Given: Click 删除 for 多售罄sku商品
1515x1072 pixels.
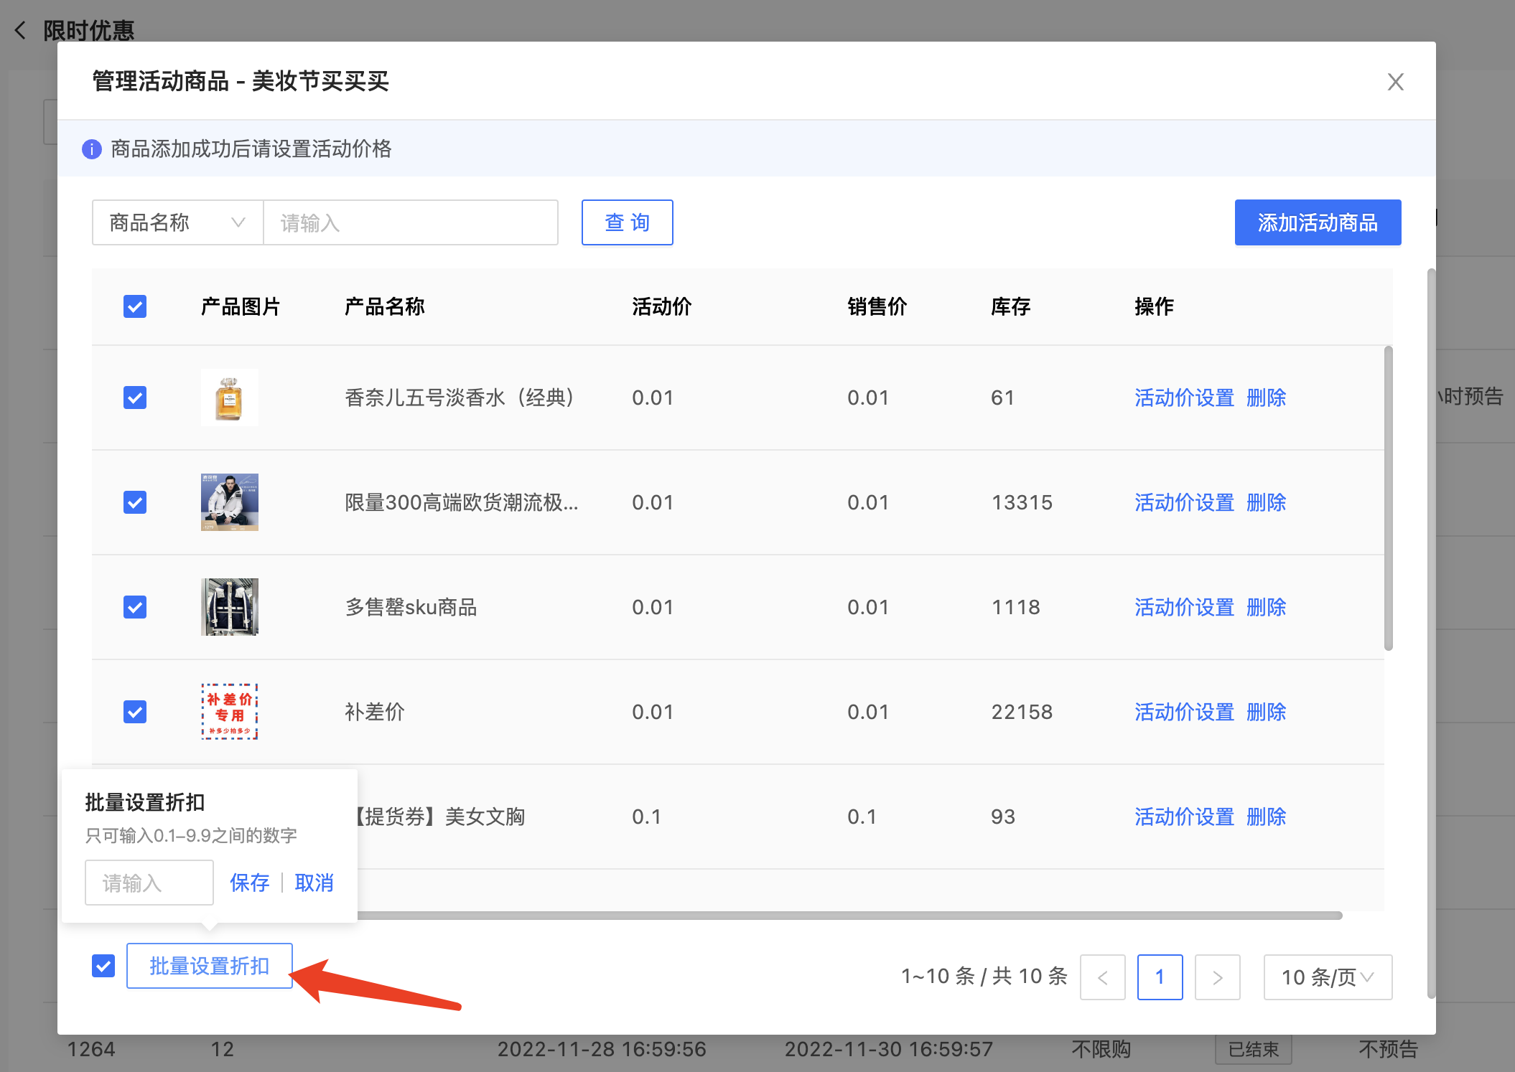Looking at the screenshot, I should [1266, 607].
